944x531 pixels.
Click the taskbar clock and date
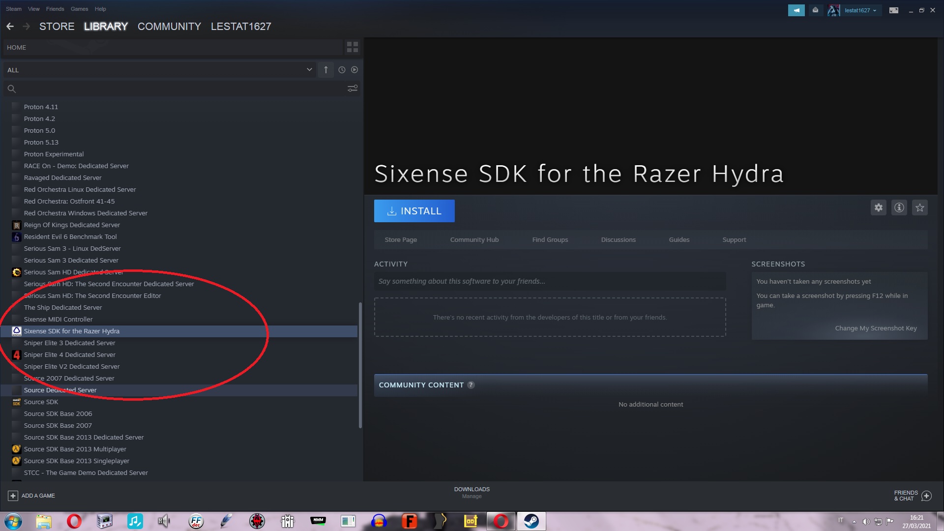[x=916, y=522]
